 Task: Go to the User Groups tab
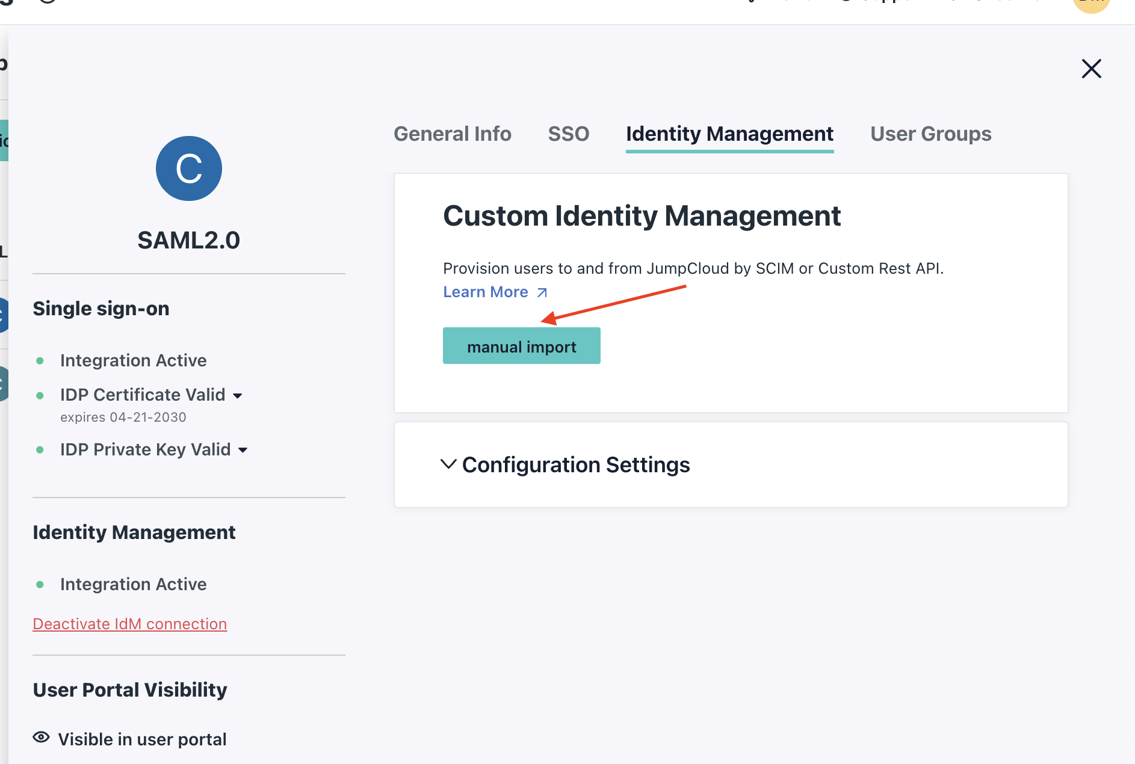[x=930, y=134]
